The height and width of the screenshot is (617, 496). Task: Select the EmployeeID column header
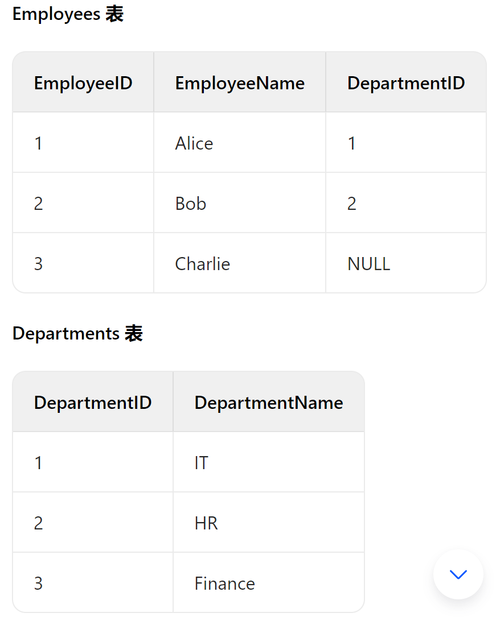(x=83, y=82)
